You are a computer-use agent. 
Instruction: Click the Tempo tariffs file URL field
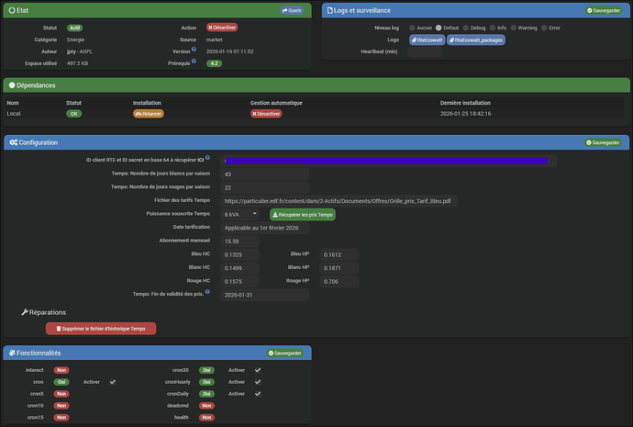(339, 201)
